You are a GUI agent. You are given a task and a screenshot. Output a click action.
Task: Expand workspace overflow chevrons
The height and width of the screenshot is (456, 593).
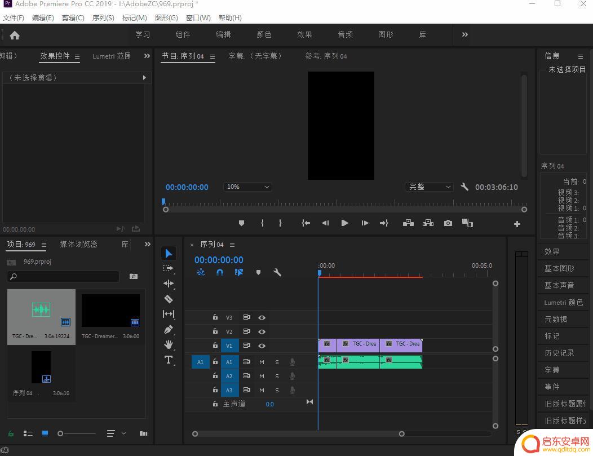coord(465,34)
